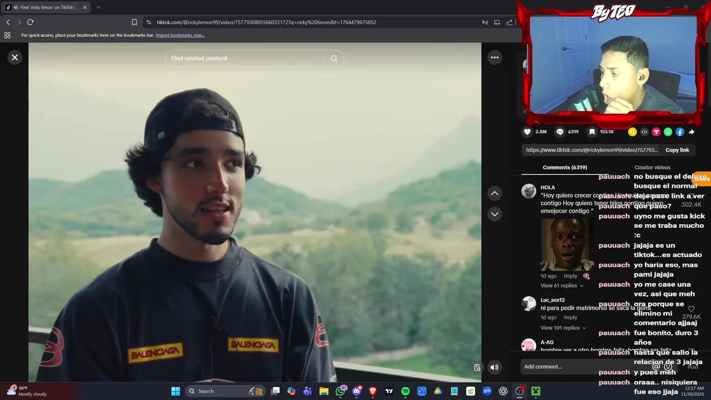
Task: Share the video to Facebook
Action: click(680, 132)
